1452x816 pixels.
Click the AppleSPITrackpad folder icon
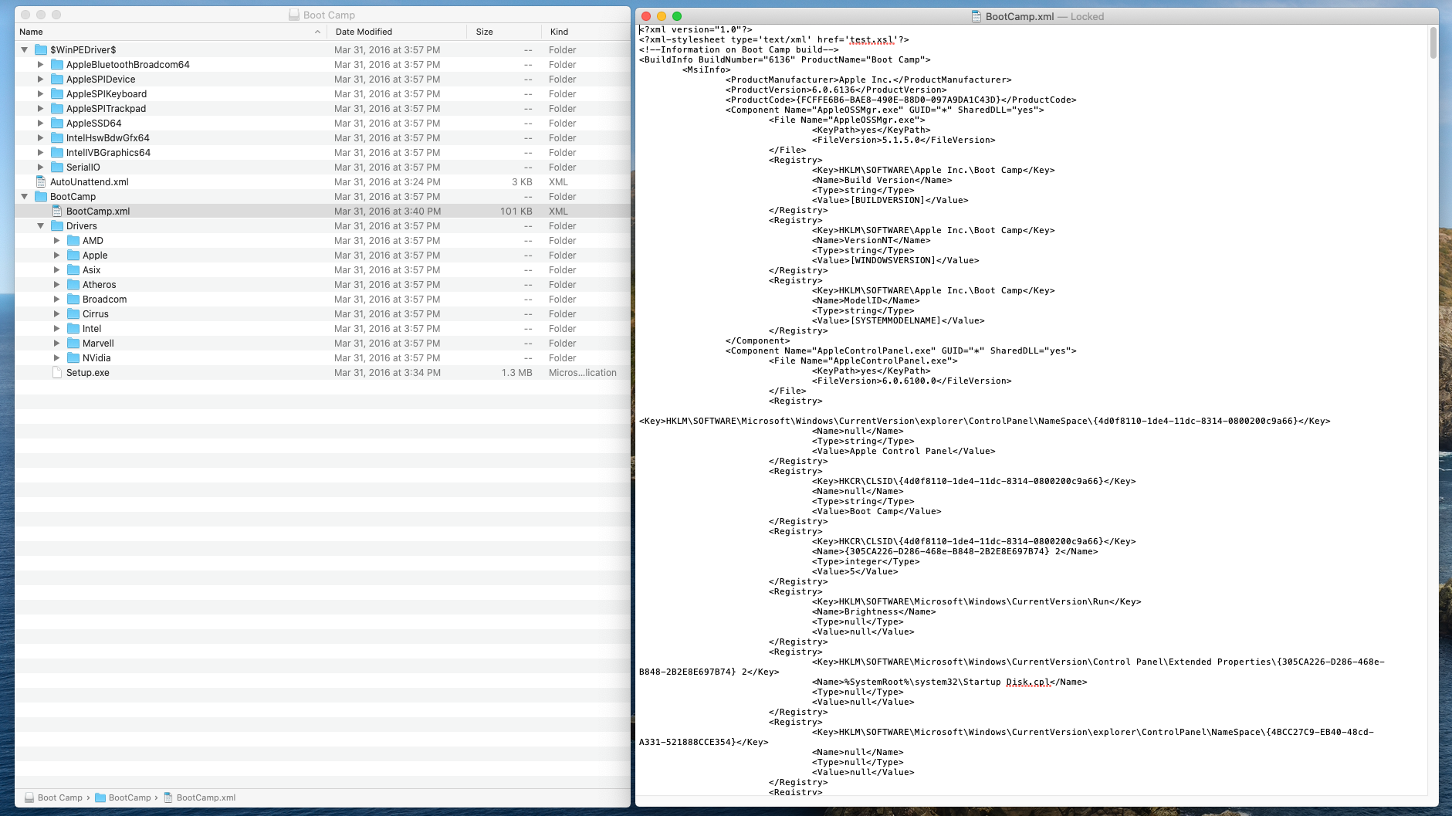57,109
